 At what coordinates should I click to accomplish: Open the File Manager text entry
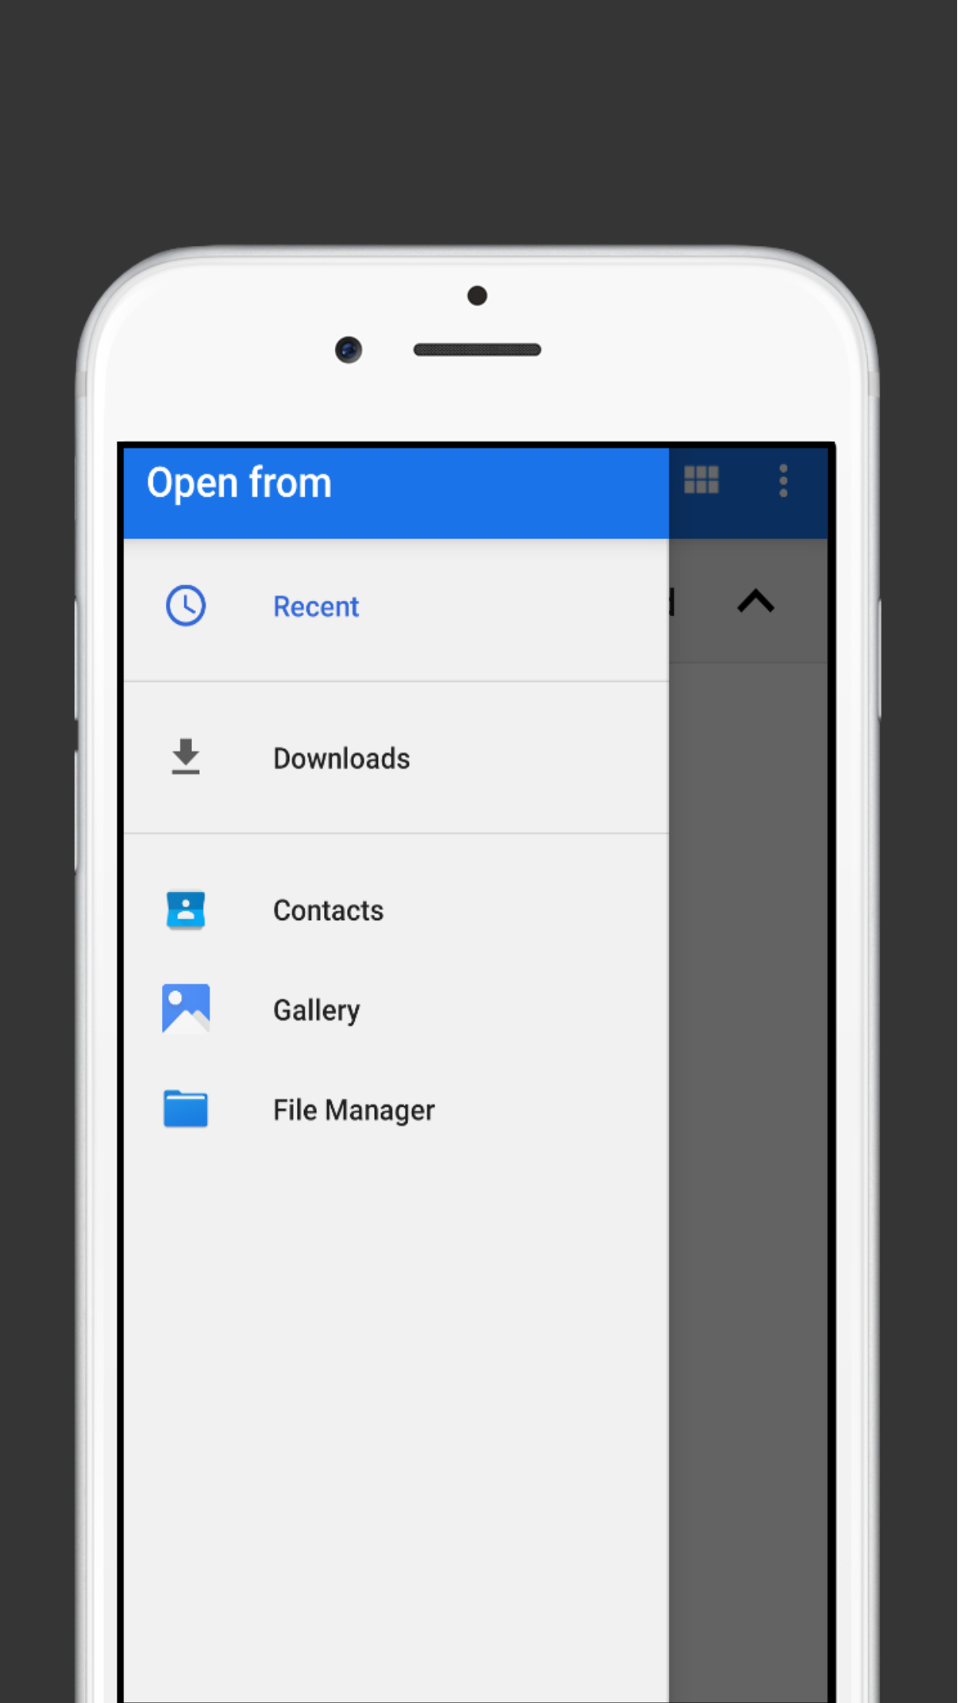point(353,1111)
